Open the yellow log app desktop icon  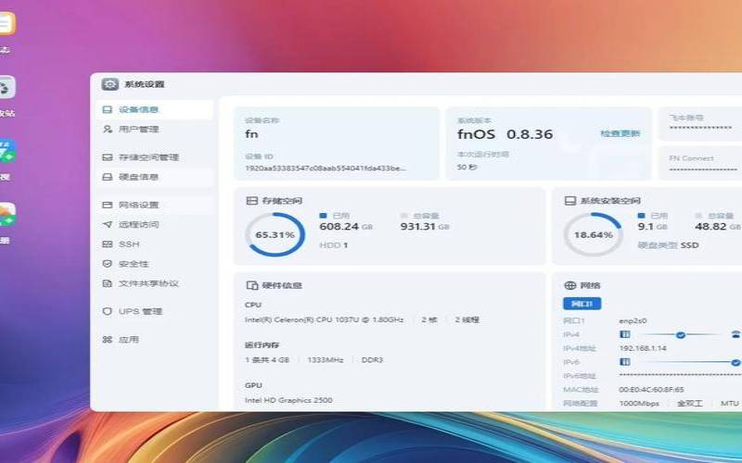(6, 24)
